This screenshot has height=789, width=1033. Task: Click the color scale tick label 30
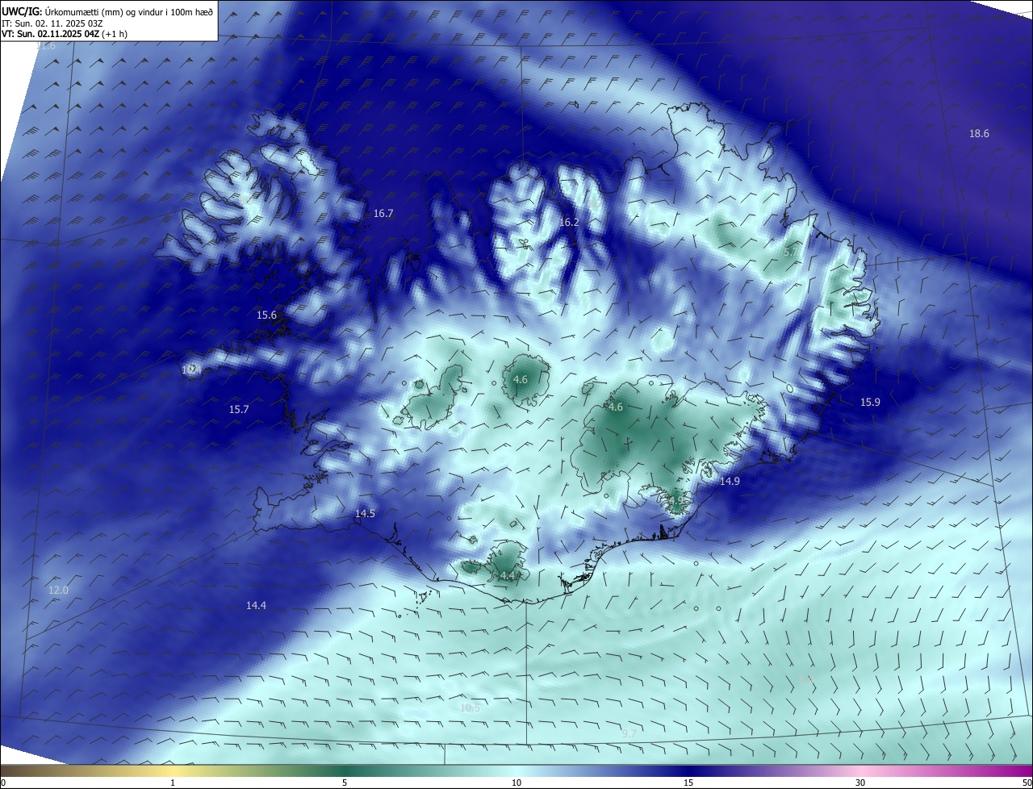[x=860, y=783]
